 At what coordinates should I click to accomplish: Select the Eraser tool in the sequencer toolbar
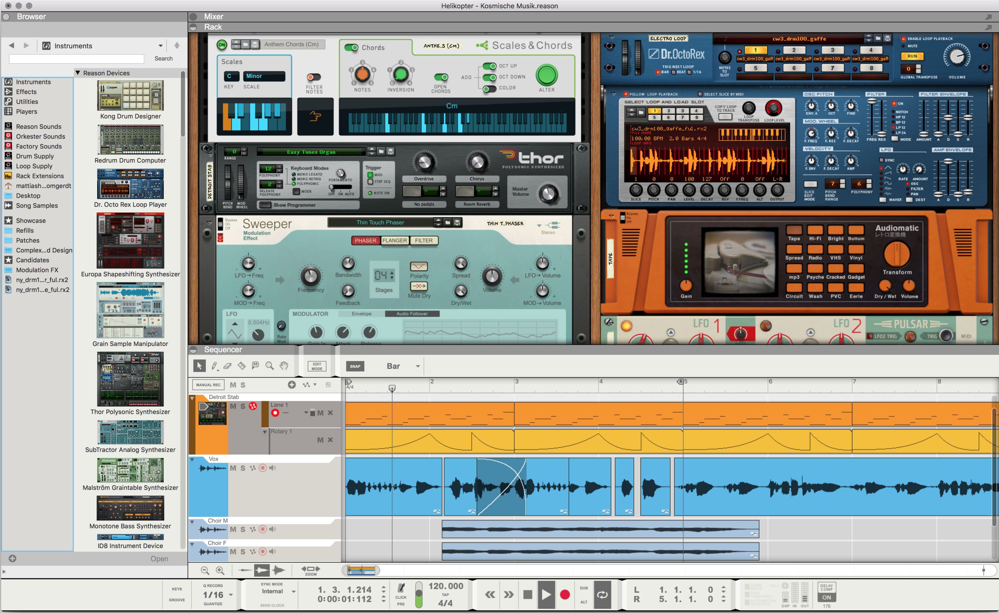[x=227, y=365]
